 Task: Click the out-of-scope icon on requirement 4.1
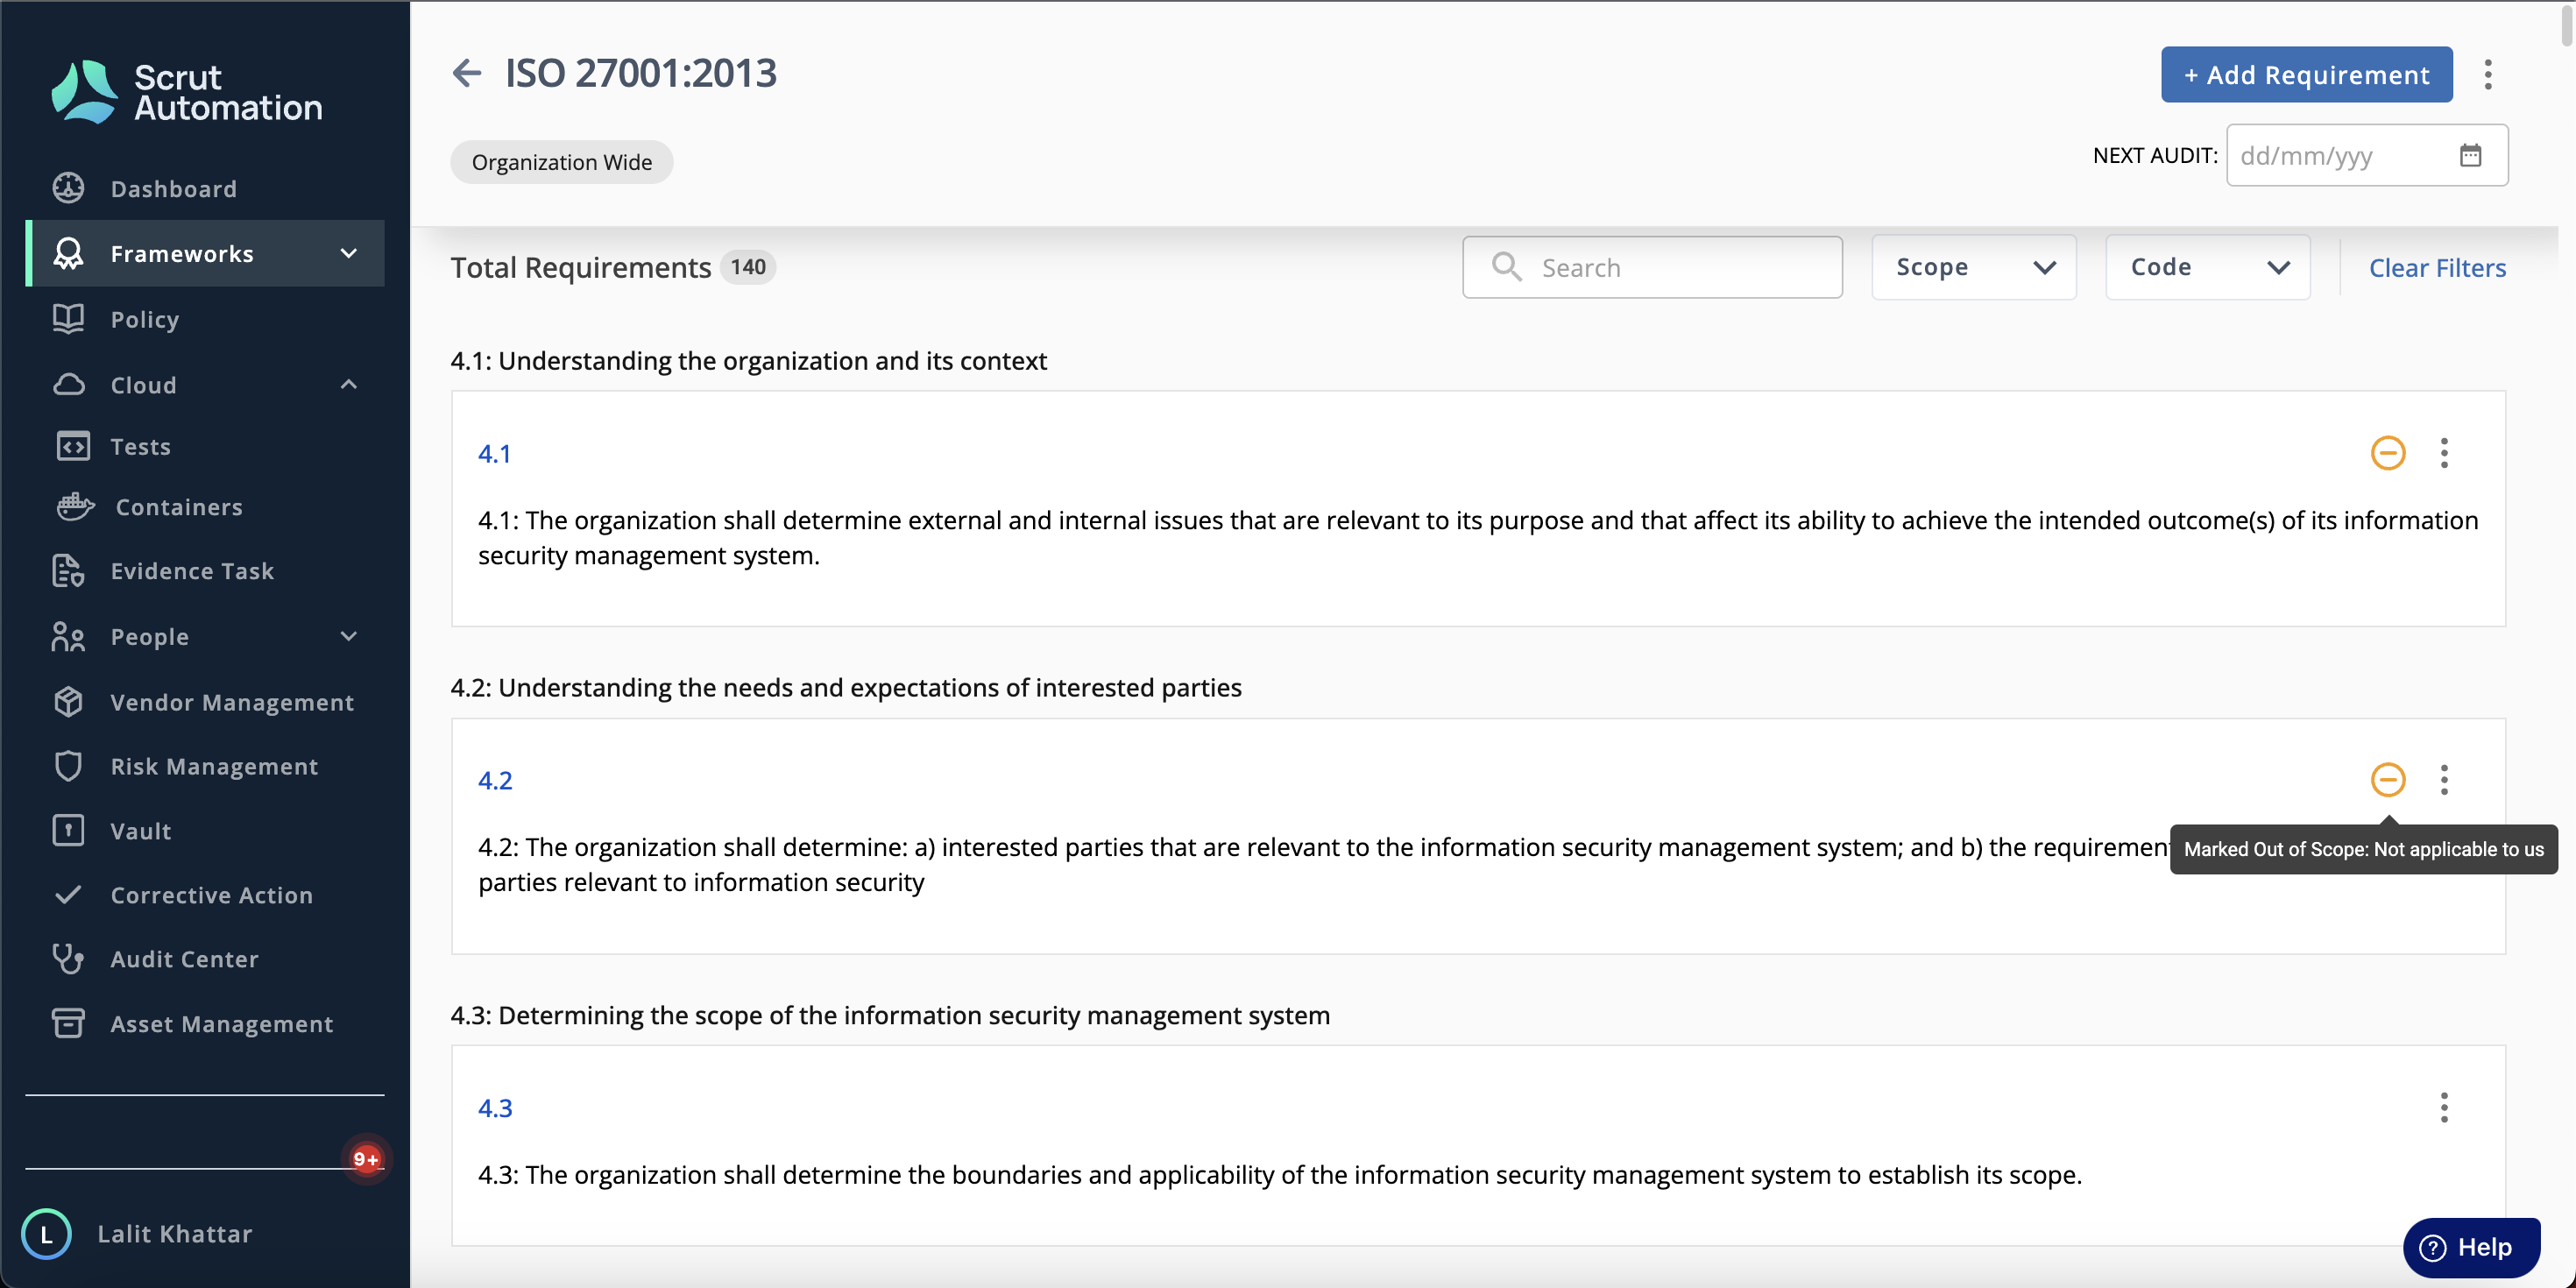pos(2388,453)
